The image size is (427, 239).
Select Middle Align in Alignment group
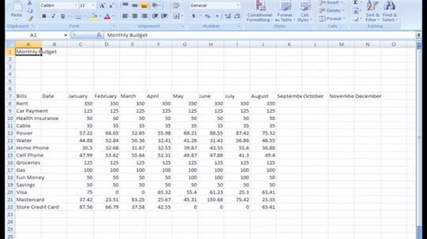(x=135, y=6)
